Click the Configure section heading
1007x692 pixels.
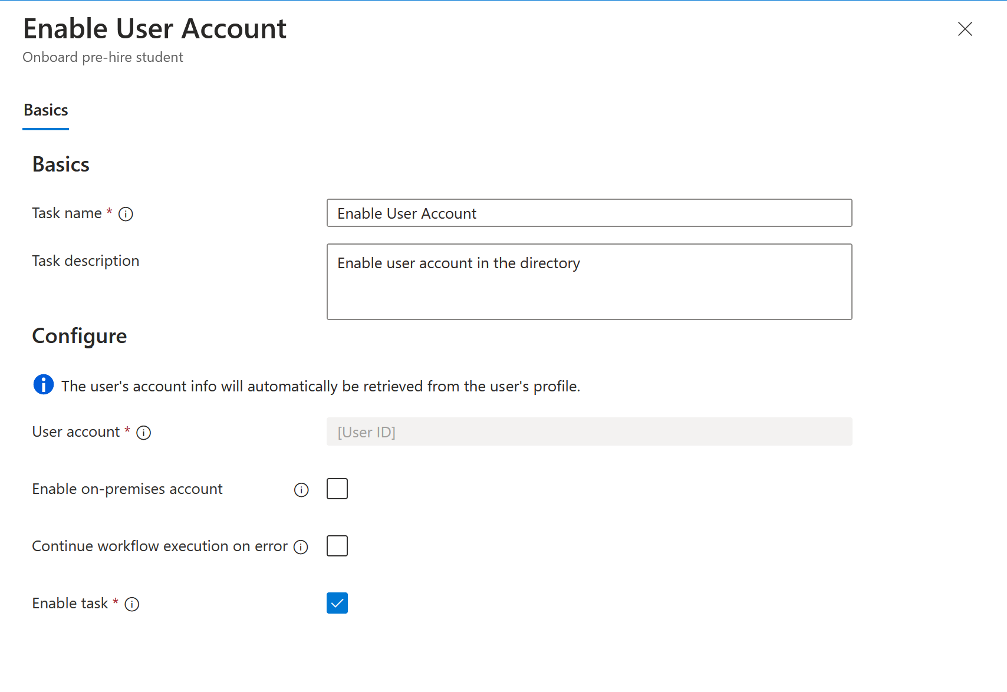(80, 336)
